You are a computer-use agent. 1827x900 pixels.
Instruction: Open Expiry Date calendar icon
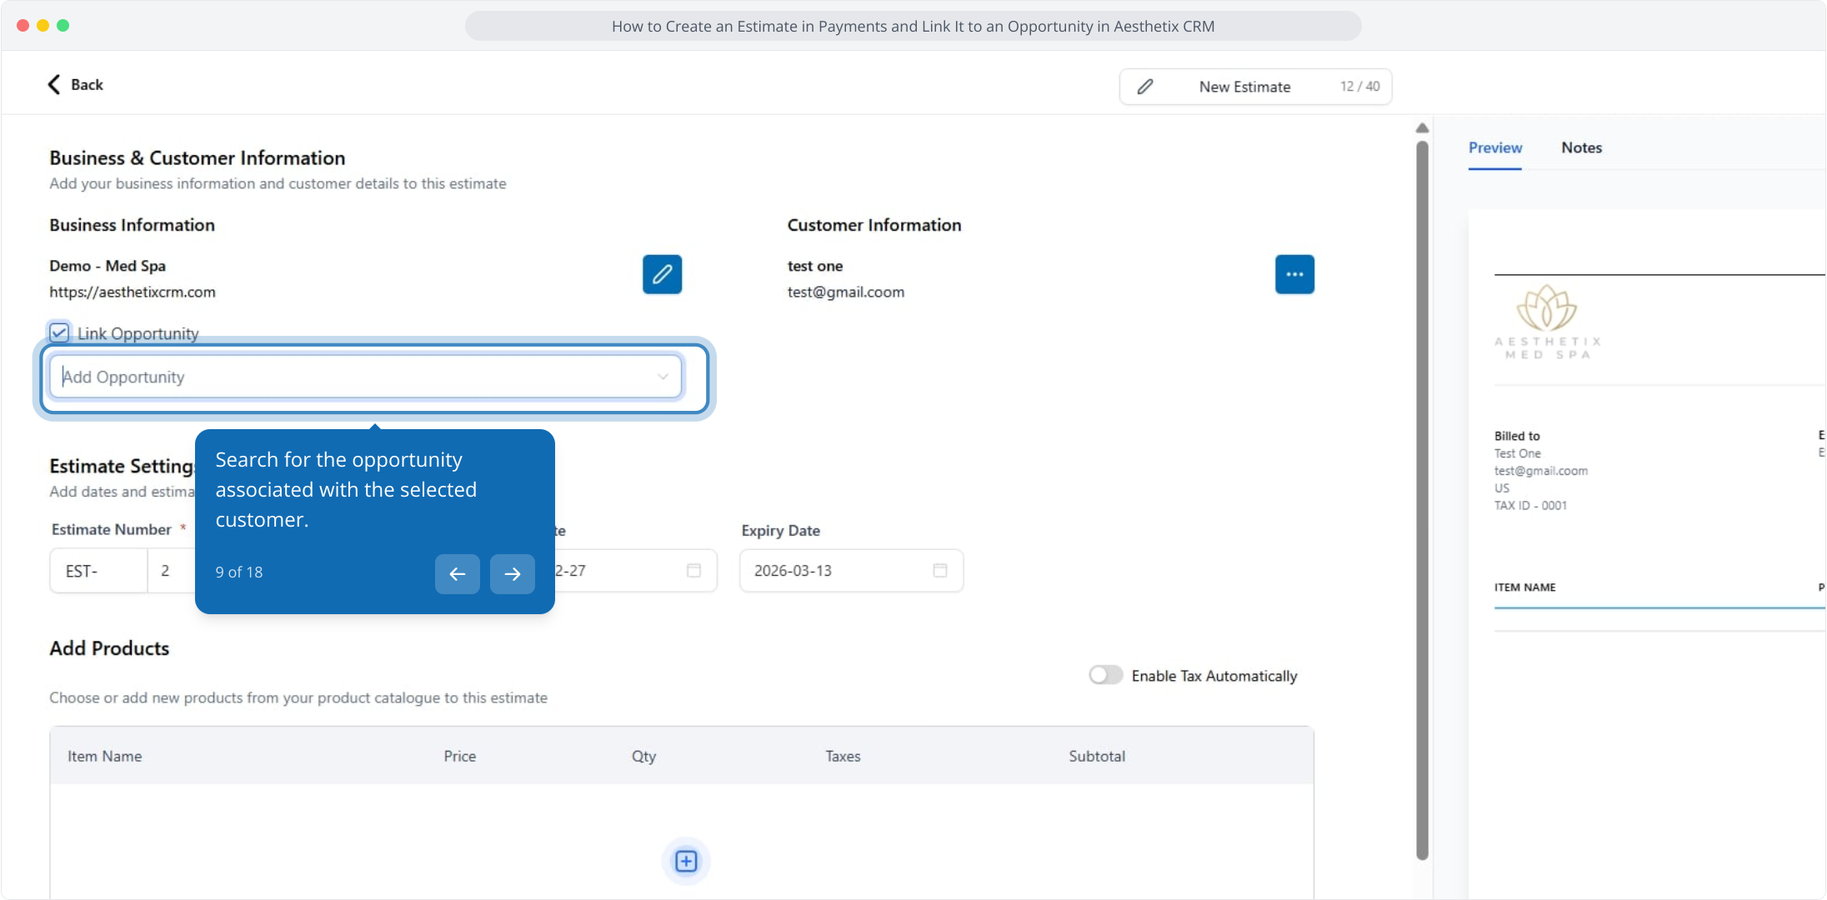[939, 571]
